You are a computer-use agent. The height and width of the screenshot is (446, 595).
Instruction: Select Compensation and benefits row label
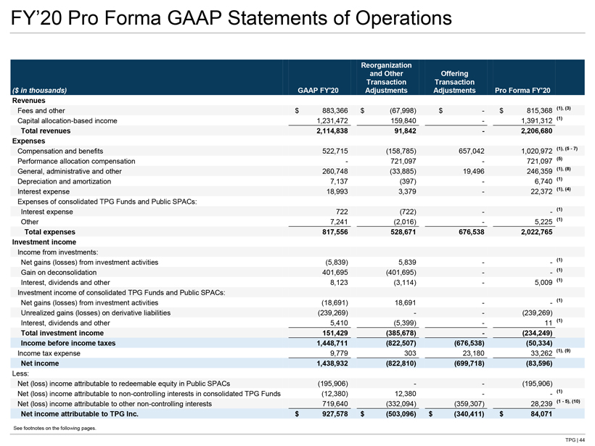coord(60,151)
